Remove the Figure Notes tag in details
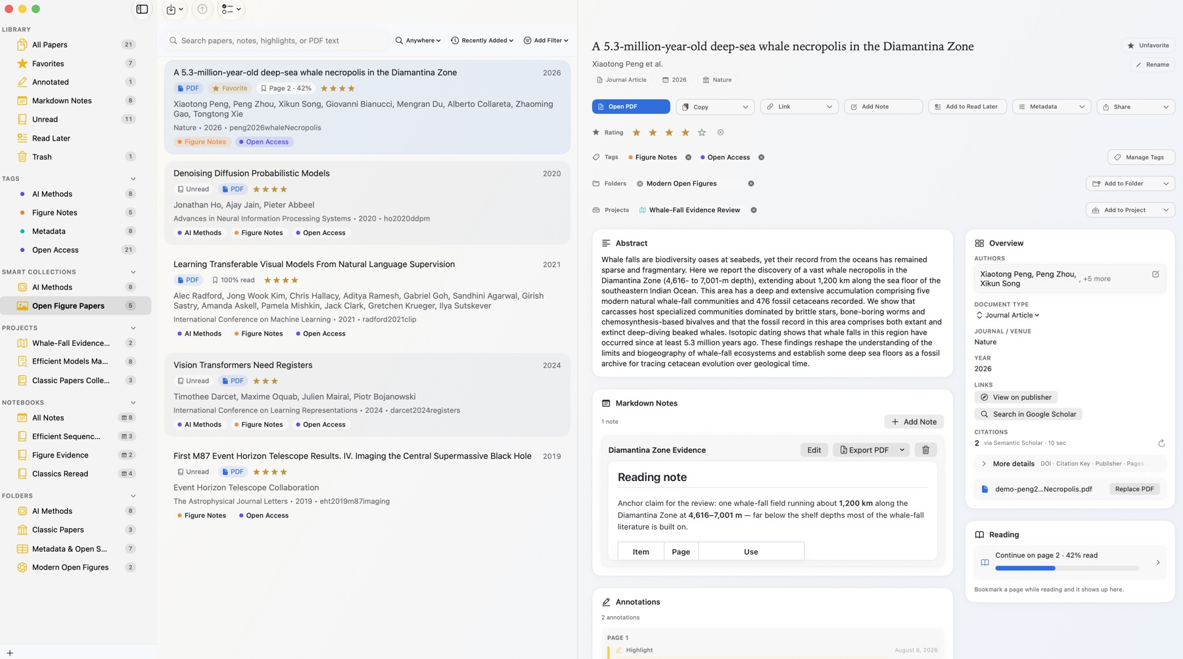Image resolution: width=1183 pixels, height=659 pixels. (688, 158)
